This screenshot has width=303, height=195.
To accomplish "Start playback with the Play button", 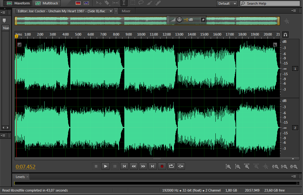I will [x=106, y=166].
